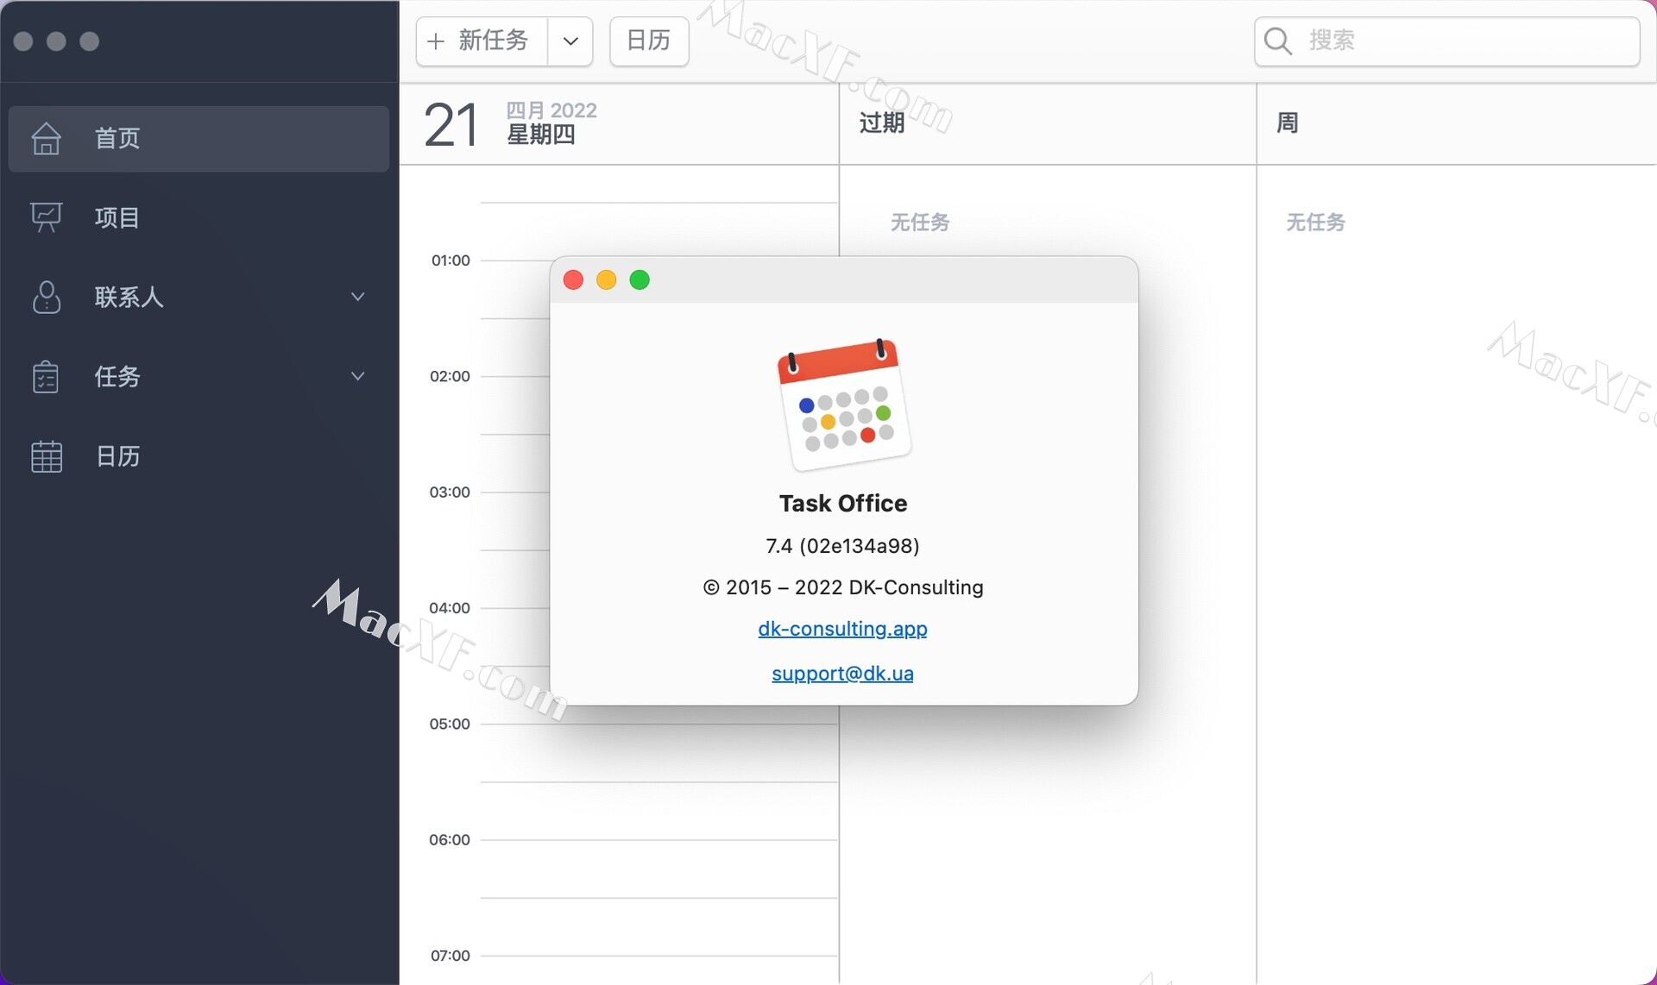Click the Tasks clipboard checklist icon
The image size is (1657, 985).
46,377
